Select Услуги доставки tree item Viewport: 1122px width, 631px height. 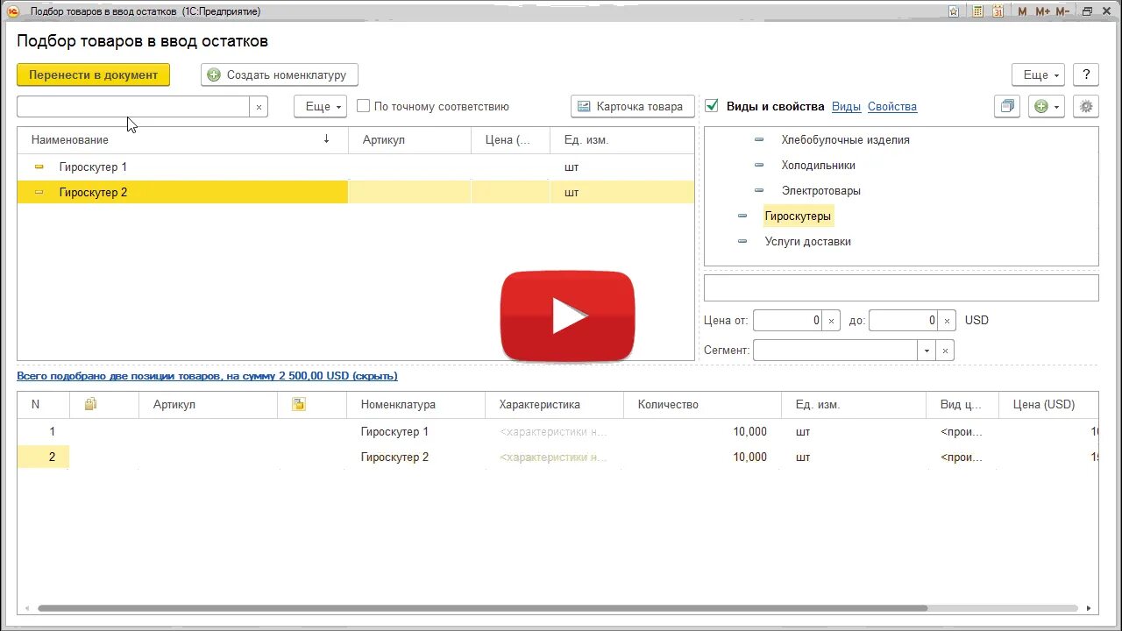click(807, 241)
